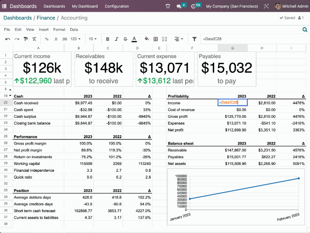This screenshot has height=233, width=310.
Task: Click the Finance breadcrumb link
Action: [46, 18]
